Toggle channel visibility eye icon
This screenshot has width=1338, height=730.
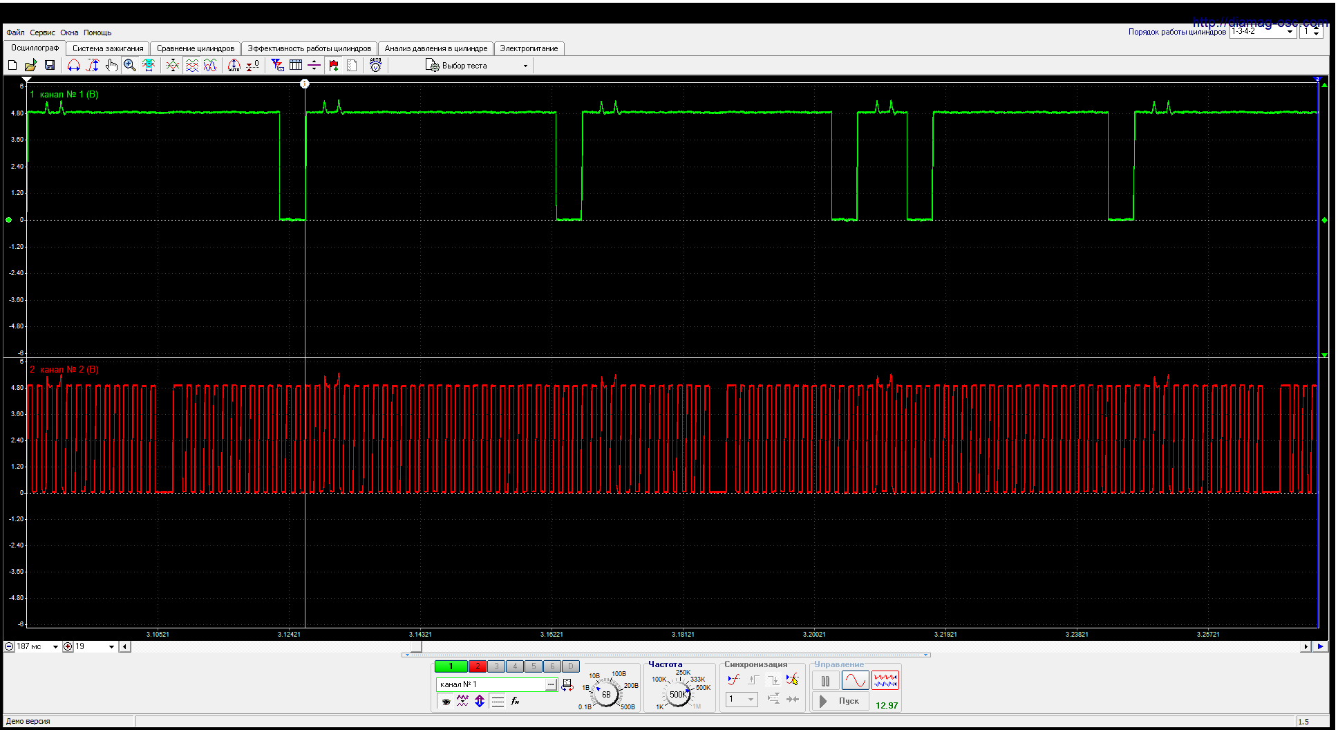pyautogui.click(x=446, y=701)
